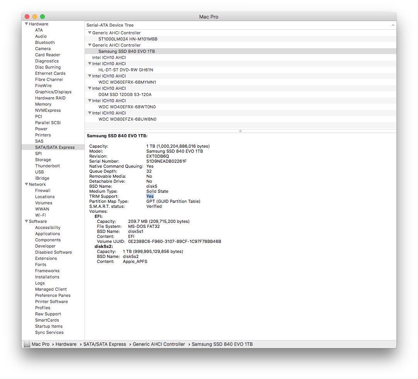Collapse Intel ICH10 AHCI above WD60EFRX drive
The height and width of the screenshot is (379, 418).
(x=90, y=76)
